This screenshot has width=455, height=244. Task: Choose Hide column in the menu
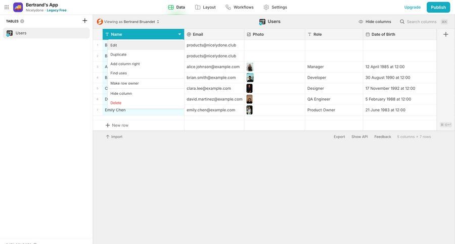point(146,93)
